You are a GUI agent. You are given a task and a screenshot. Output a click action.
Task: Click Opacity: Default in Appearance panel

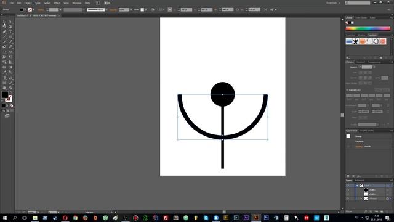363,146
